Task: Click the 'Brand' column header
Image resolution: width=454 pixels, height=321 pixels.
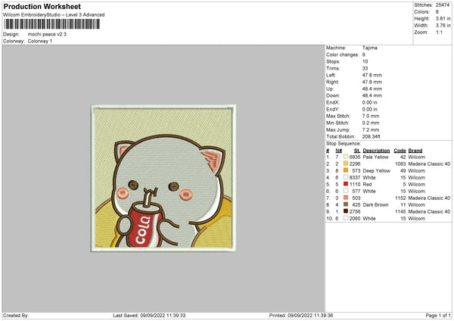Action: pyautogui.click(x=415, y=151)
